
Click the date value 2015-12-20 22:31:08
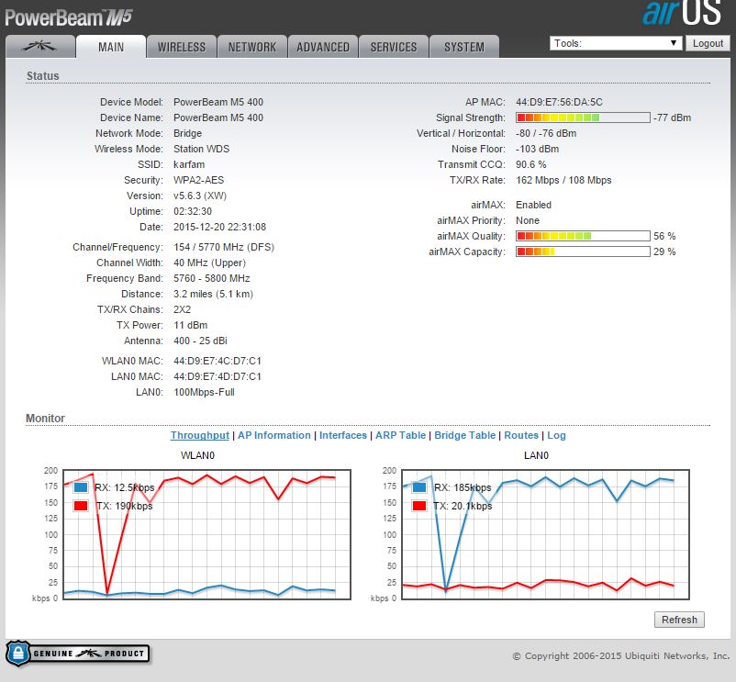[x=219, y=227]
